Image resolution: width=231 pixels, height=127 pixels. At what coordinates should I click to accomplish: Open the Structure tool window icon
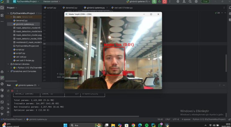pyautogui.click(x=2, y=15)
